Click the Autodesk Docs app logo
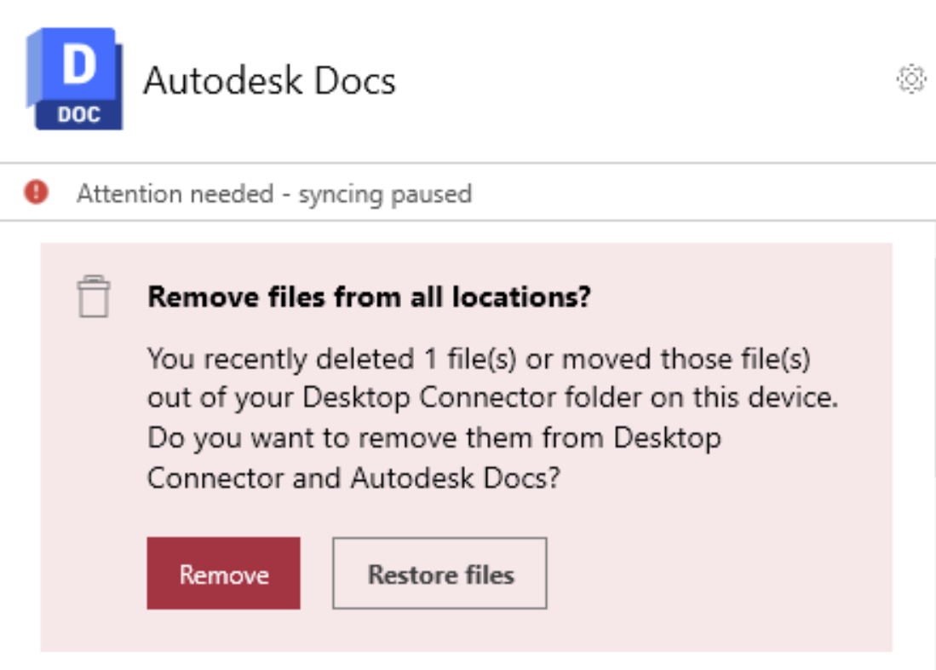 point(75,78)
